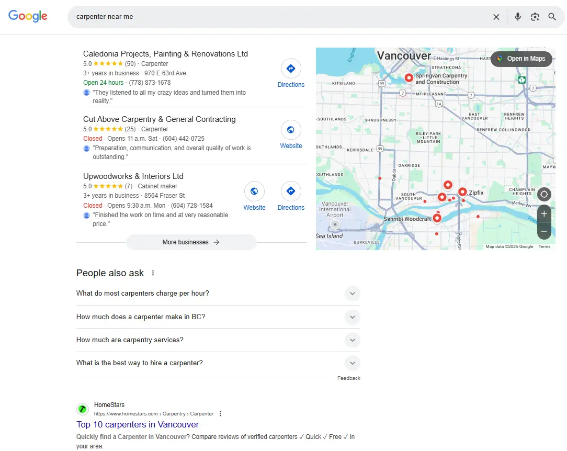Get directions to Caledonia Projects
Image resolution: width=567 pixels, height=451 pixels.
[291, 69]
